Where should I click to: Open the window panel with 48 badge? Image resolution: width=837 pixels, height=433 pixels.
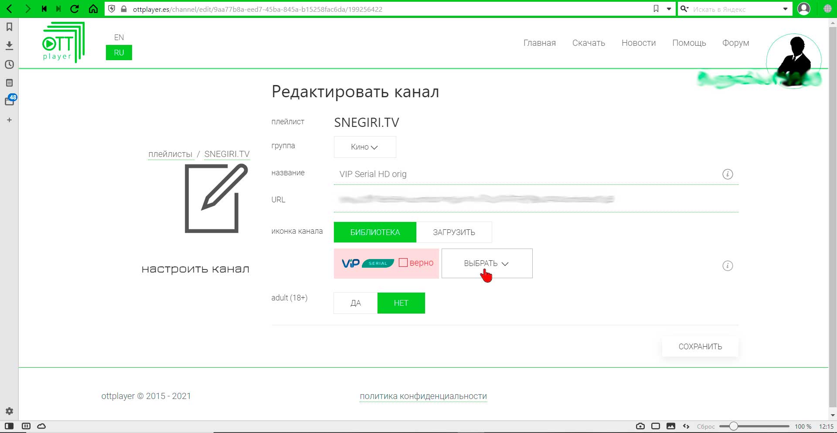click(10, 100)
